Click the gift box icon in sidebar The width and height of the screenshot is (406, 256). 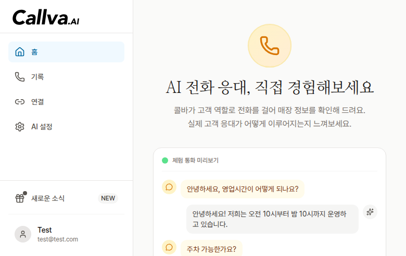pos(20,198)
